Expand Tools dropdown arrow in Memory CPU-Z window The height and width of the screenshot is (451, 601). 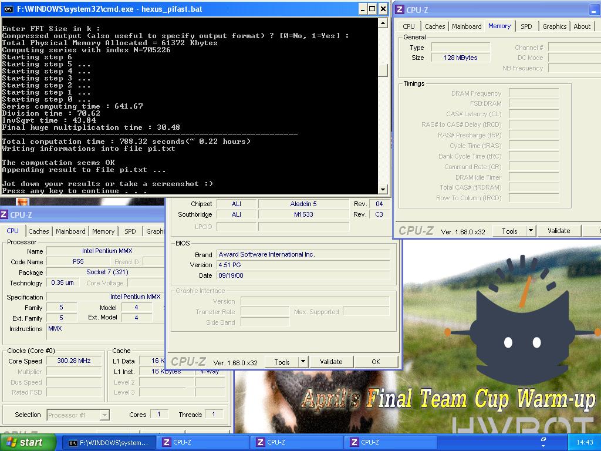pyautogui.click(x=531, y=231)
